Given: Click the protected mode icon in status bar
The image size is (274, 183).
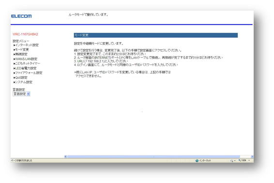Looking at the screenshot, I should pyautogui.click(x=232, y=161).
